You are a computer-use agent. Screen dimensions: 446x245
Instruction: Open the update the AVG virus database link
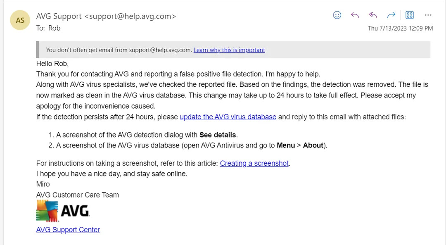[x=228, y=117]
